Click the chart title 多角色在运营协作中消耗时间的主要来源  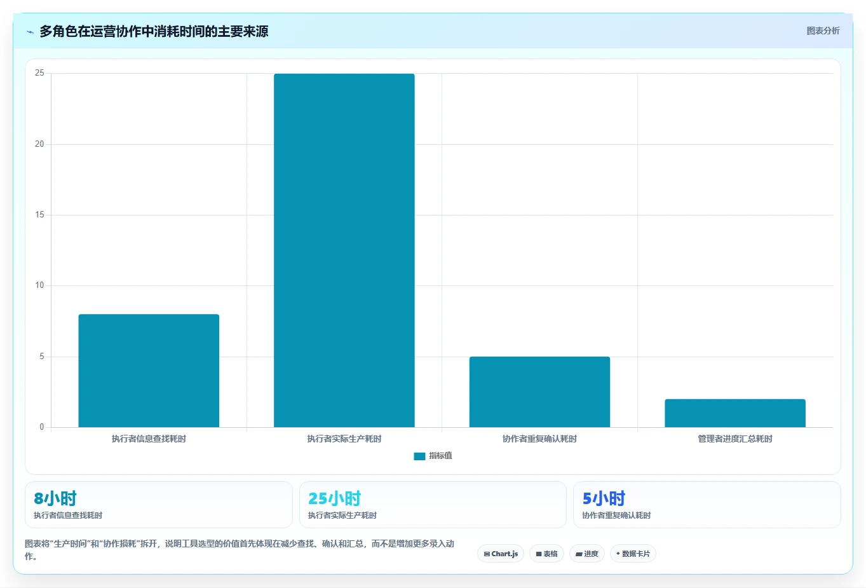click(x=154, y=31)
